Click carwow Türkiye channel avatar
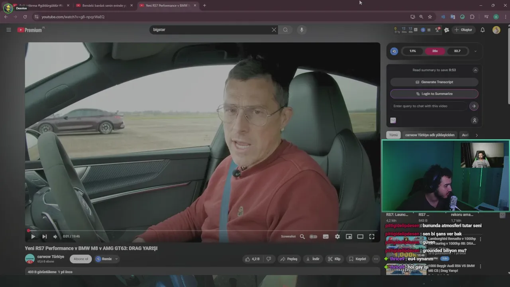510x287 pixels. tap(30, 259)
